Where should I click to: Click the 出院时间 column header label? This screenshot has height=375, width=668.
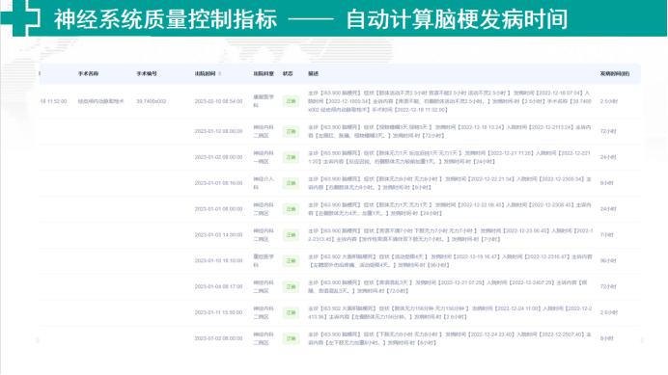(205, 73)
